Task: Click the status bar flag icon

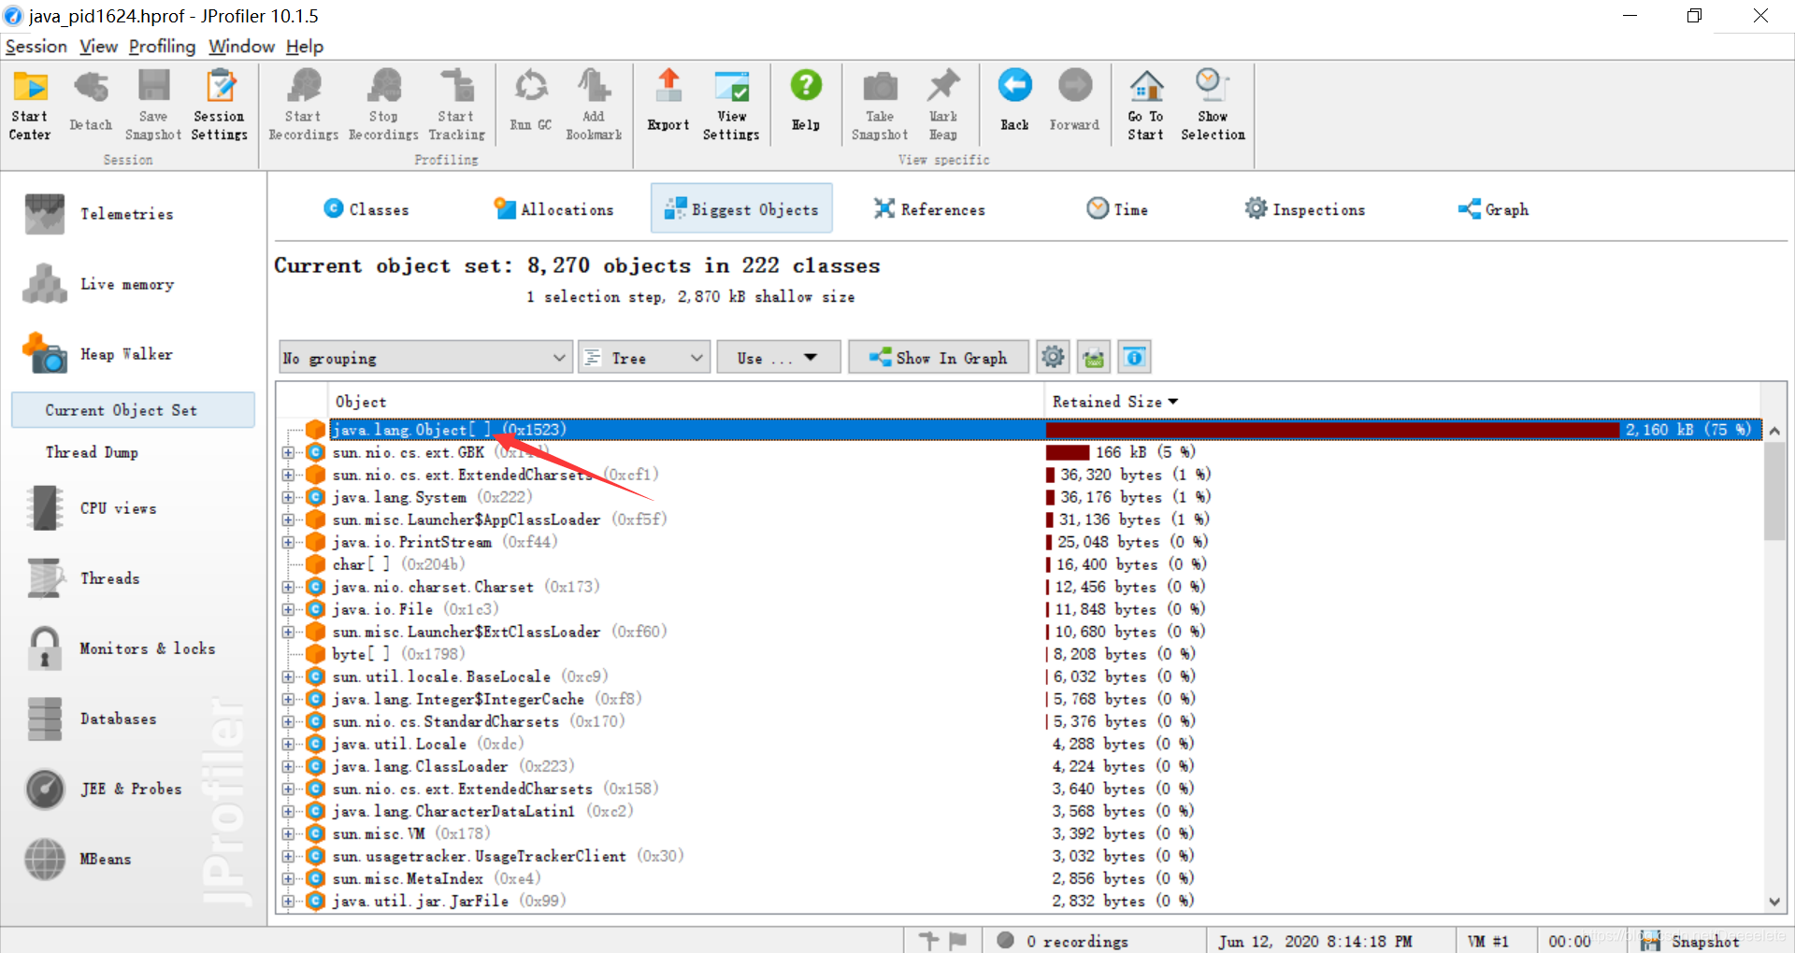Action: pyautogui.click(x=957, y=941)
